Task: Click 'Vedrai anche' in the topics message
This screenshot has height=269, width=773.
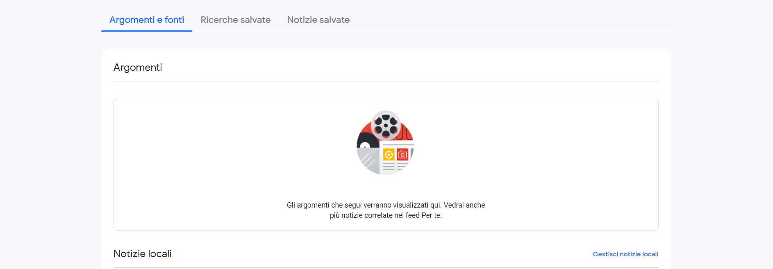Action: [x=464, y=205]
